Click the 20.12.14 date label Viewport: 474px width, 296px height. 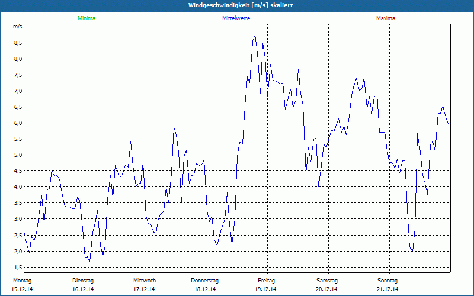click(x=326, y=289)
